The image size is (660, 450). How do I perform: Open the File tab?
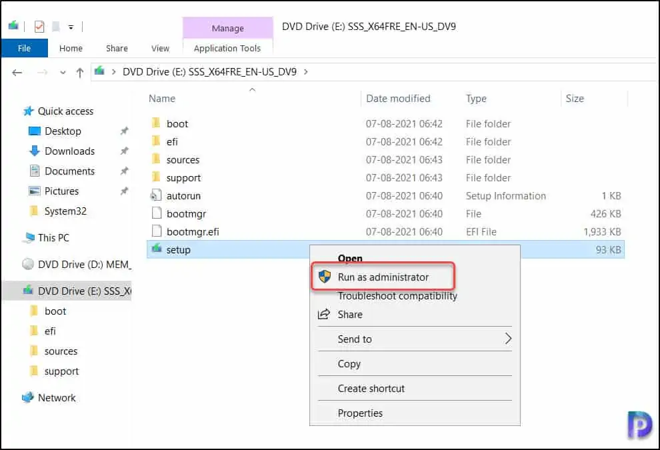pos(25,48)
